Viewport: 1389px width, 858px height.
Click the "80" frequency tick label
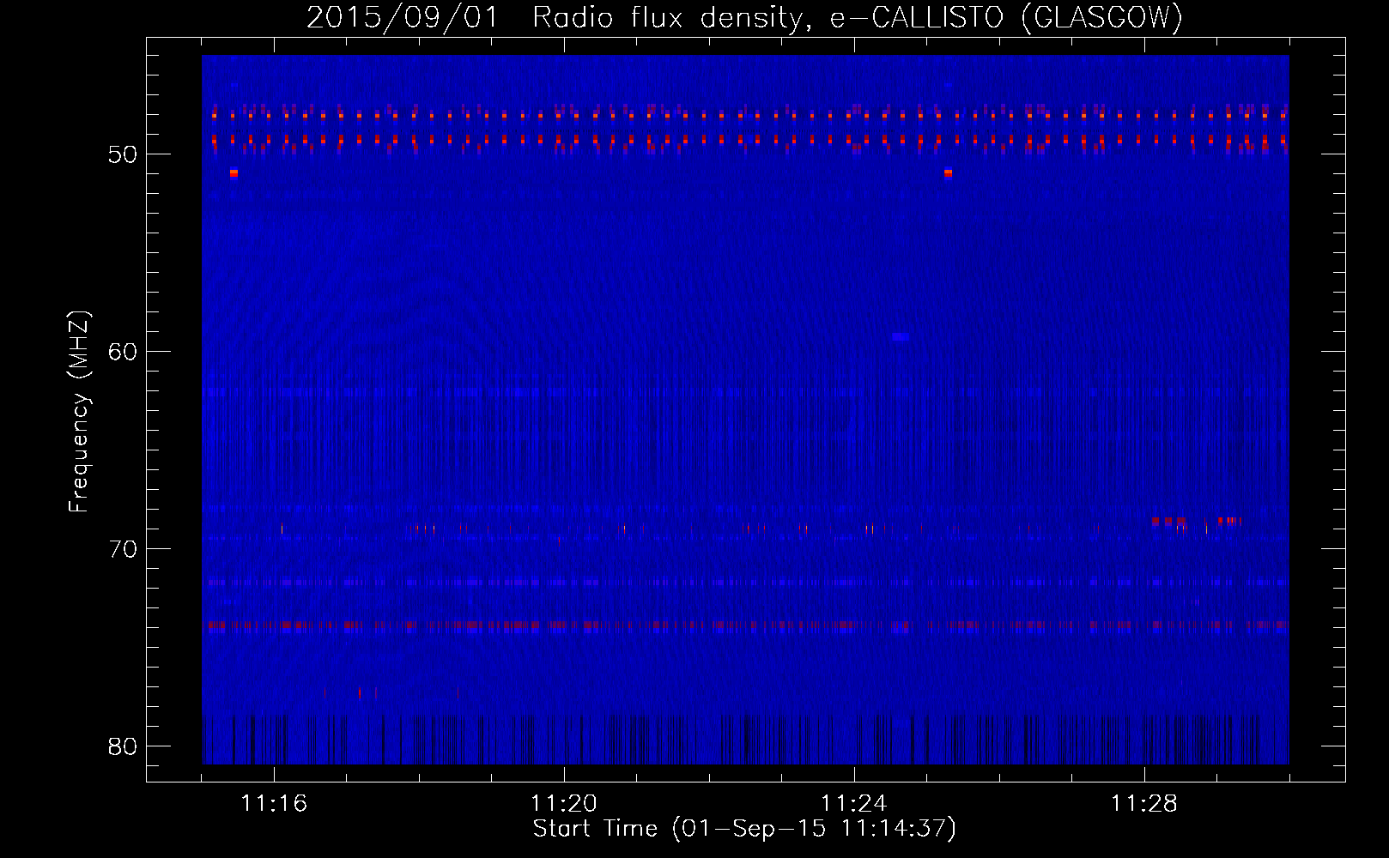pos(123,746)
